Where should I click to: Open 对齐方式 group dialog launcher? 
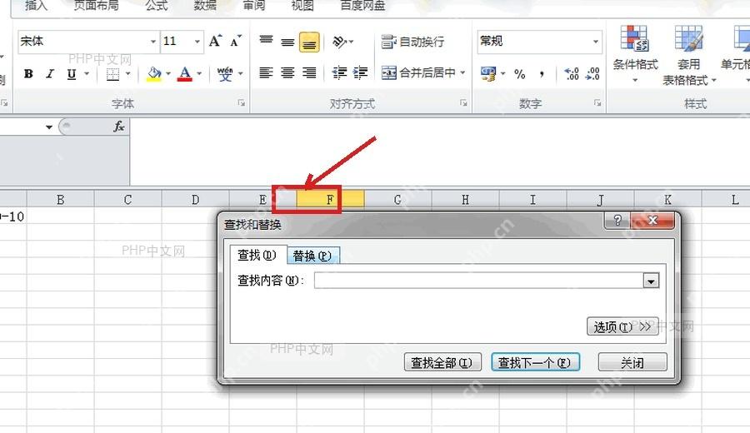pos(463,102)
